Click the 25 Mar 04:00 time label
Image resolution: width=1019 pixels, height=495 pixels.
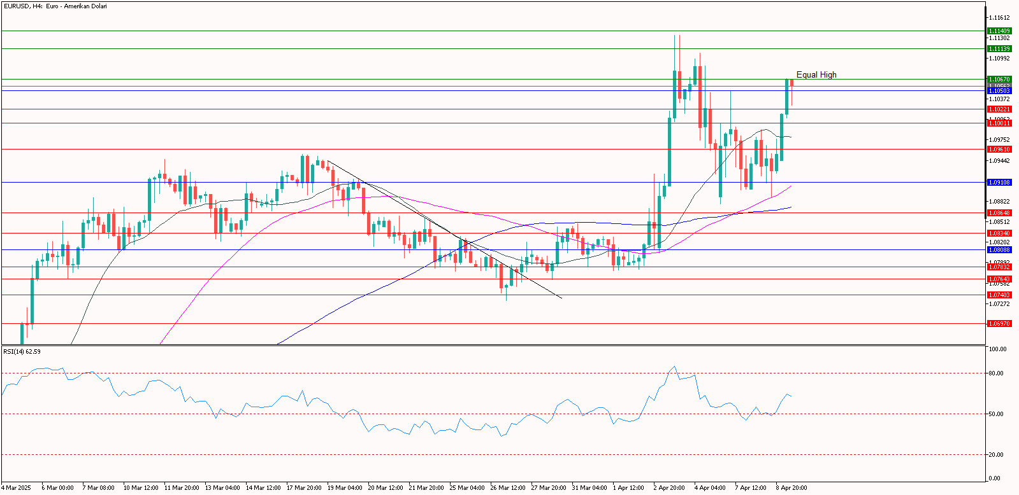467,488
